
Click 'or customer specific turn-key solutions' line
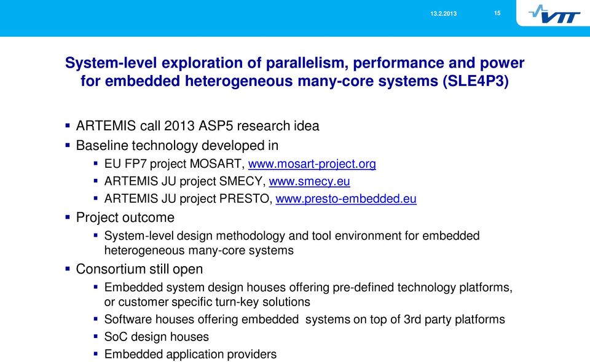coord(207,302)
